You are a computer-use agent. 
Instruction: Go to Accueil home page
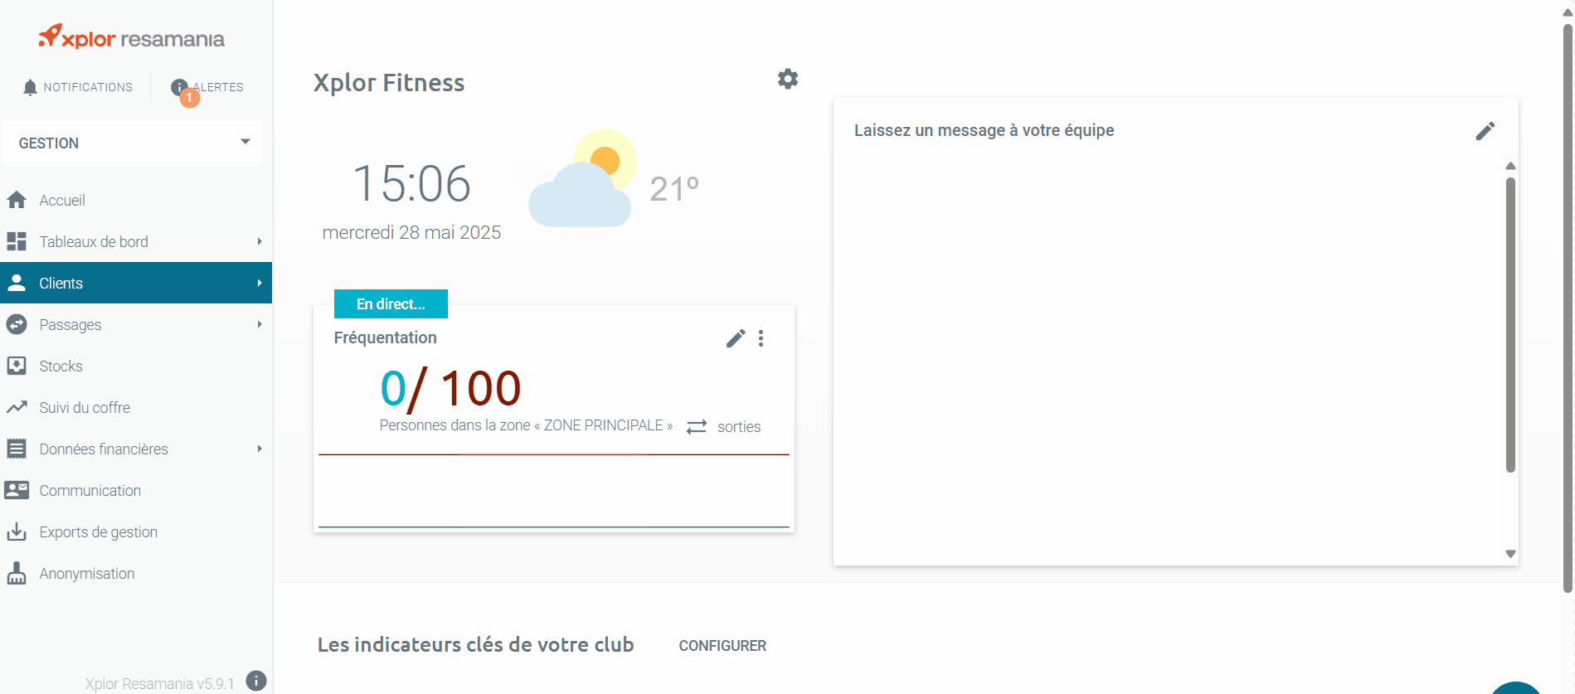tap(136, 200)
